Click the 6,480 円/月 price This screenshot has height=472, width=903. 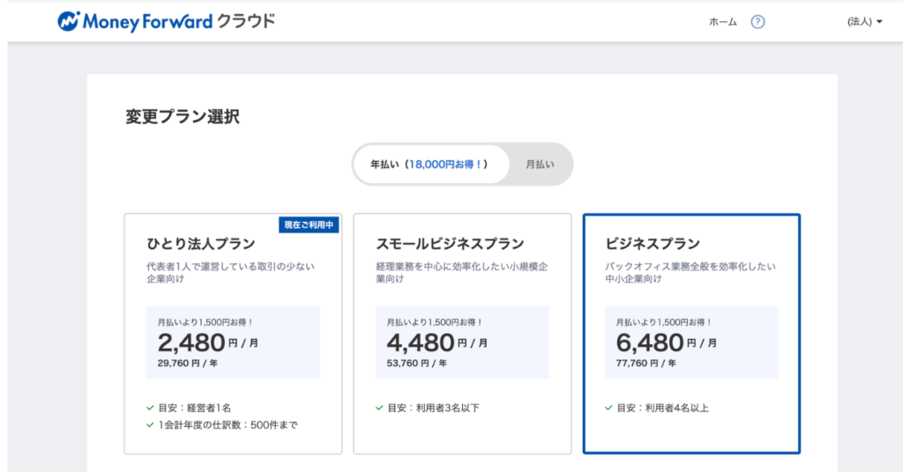point(667,343)
